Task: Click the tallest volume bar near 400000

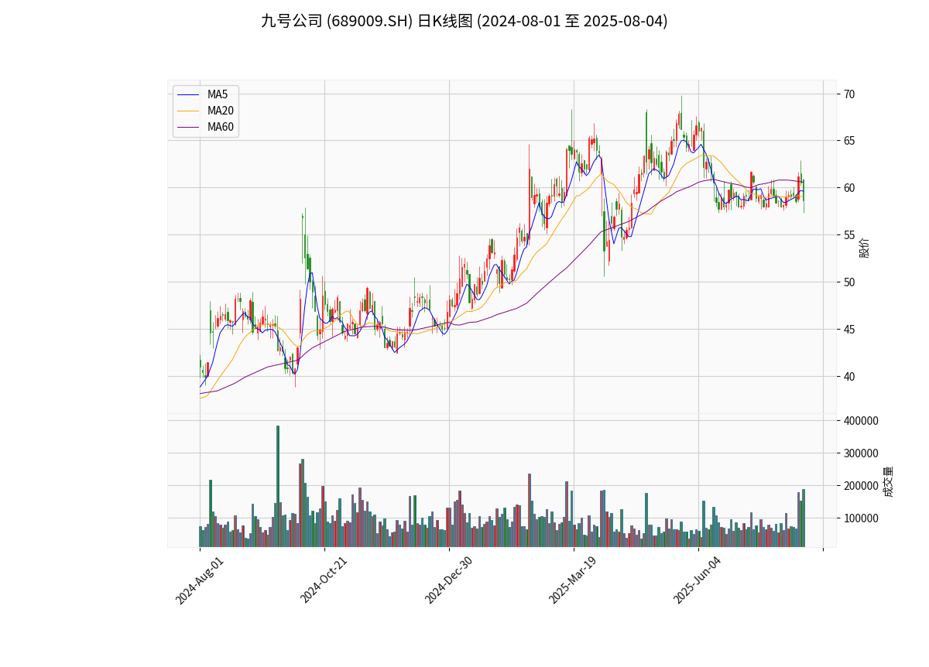Action: tap(278, 486)
